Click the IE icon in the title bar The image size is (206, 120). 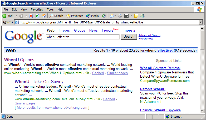3,3
